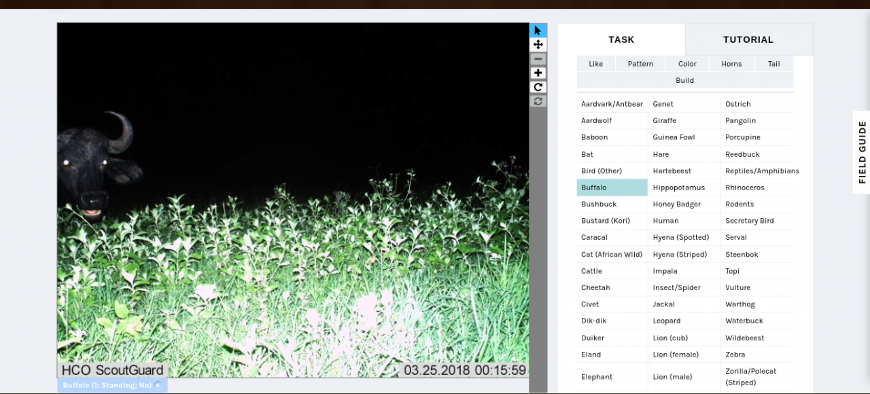Select Lion (female)

pyautogui.click(x=684, y=355)
